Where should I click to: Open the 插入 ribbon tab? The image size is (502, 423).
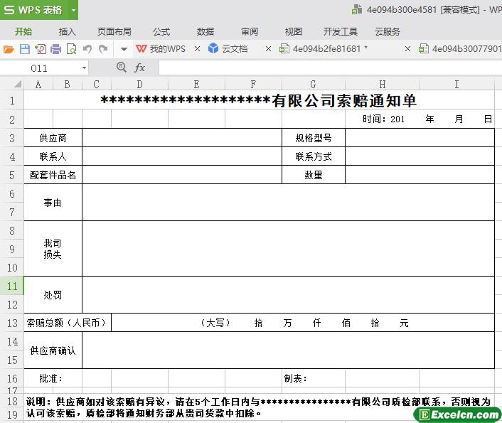pos(68,31)
